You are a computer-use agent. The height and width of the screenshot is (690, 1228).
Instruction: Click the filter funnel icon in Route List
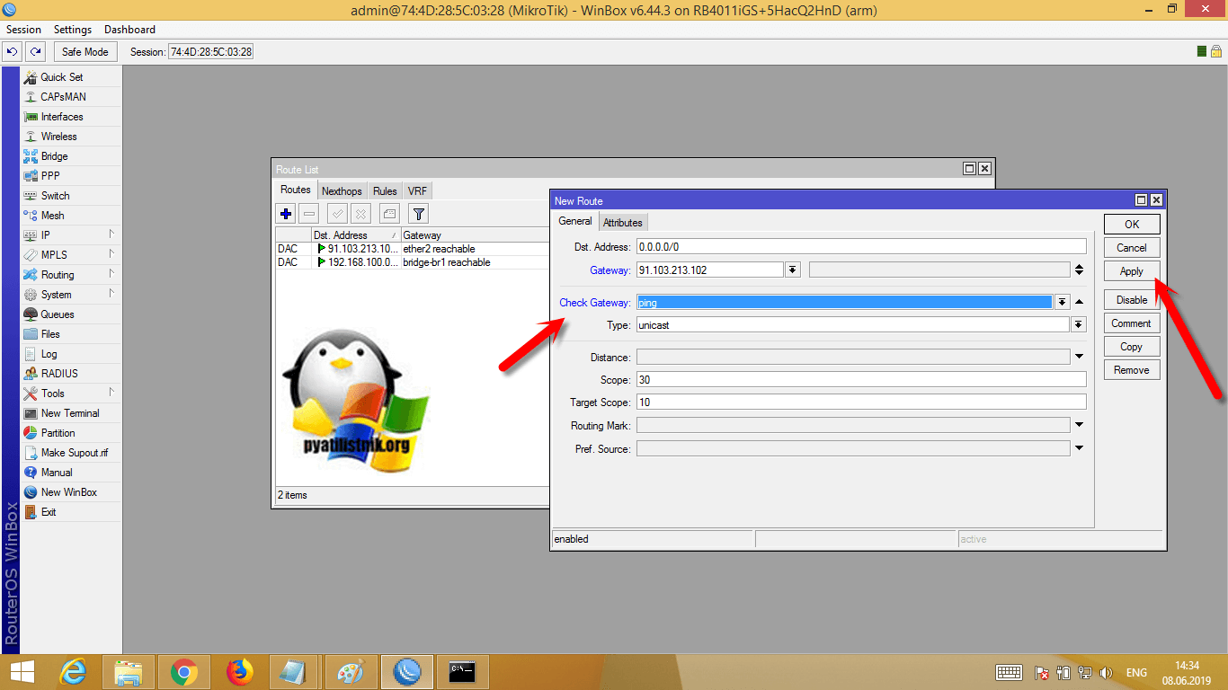418,214
